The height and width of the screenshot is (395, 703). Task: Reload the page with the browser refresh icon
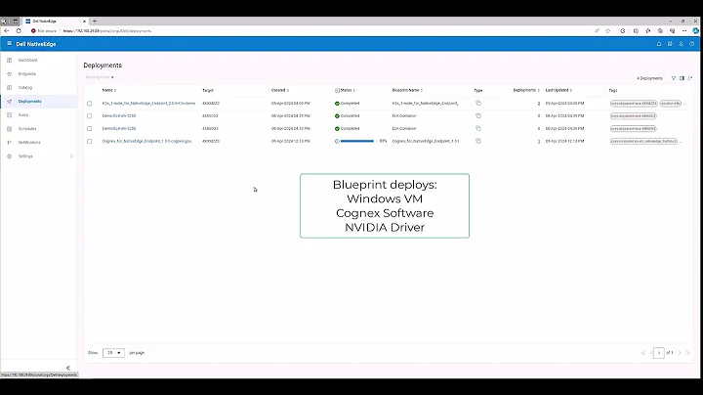(19, 31)
